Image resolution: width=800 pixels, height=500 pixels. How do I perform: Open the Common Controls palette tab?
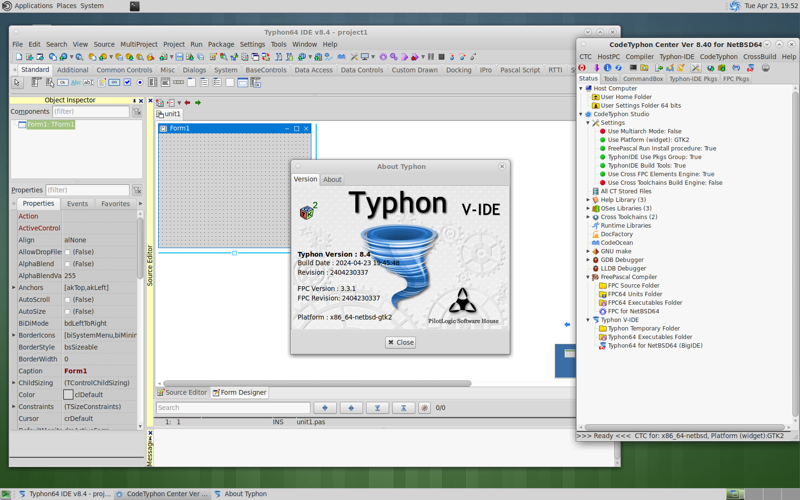pos(124,70)
